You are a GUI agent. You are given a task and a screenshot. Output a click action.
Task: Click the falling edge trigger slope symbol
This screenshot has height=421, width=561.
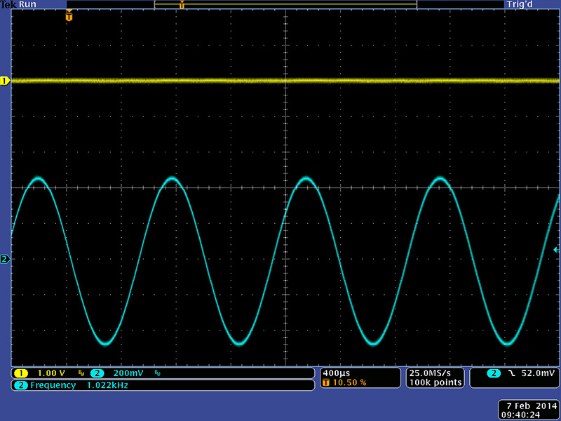point(512,373)
